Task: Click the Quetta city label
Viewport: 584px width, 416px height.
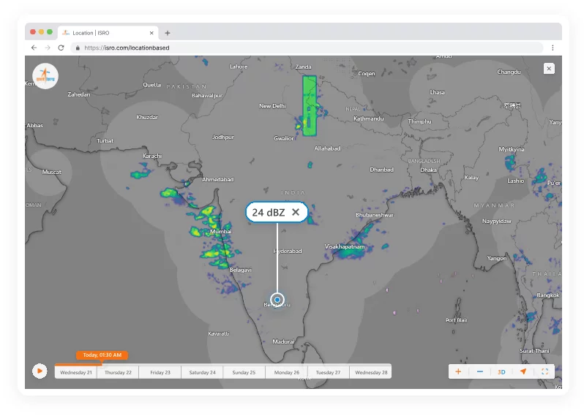Action: (x=152, y=85)
